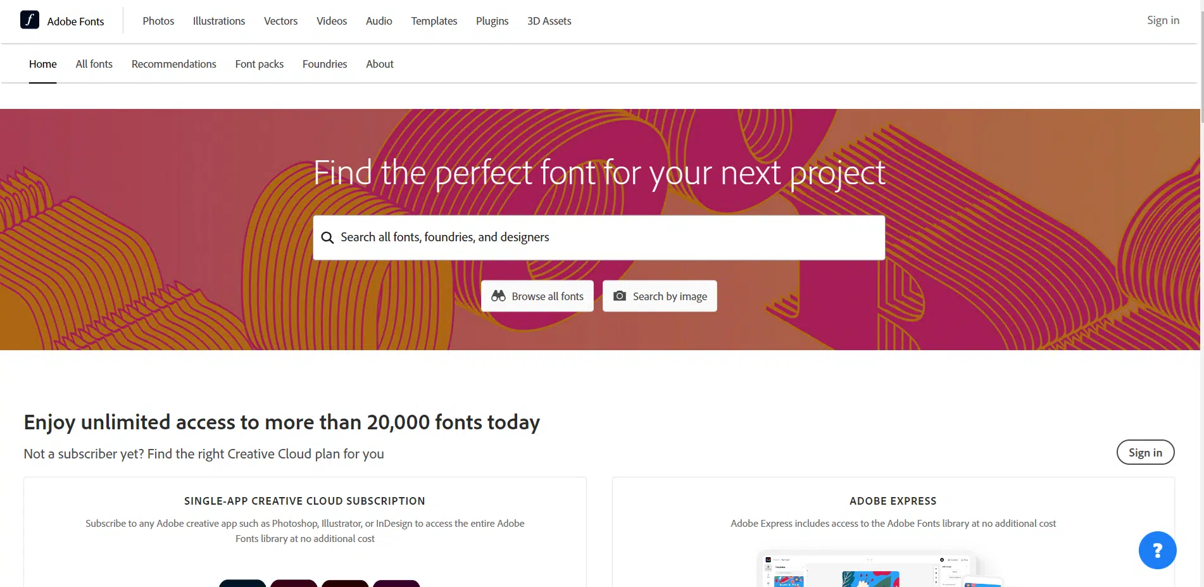Viewport: 1204px width, 587px height.
Task: Open Photos in the top navigation
Action: click(158, 20)
